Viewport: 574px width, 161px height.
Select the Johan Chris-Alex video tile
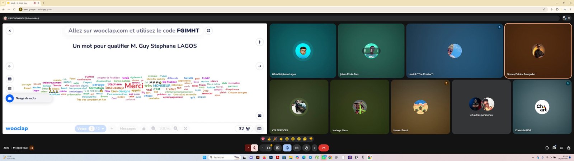point(371,51)
